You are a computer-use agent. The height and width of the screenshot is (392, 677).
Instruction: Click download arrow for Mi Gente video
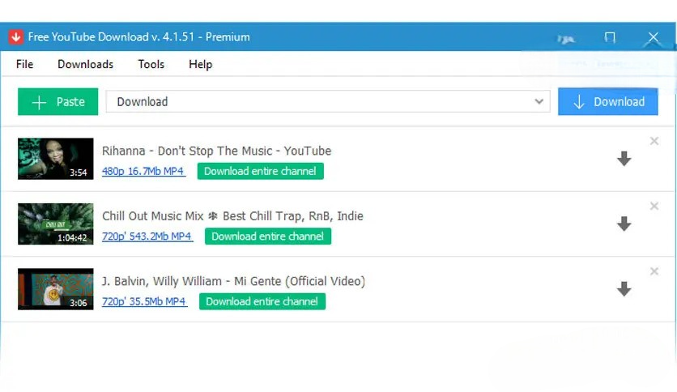624,289
